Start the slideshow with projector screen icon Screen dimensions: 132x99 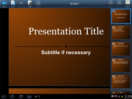[x=128, y=3]
